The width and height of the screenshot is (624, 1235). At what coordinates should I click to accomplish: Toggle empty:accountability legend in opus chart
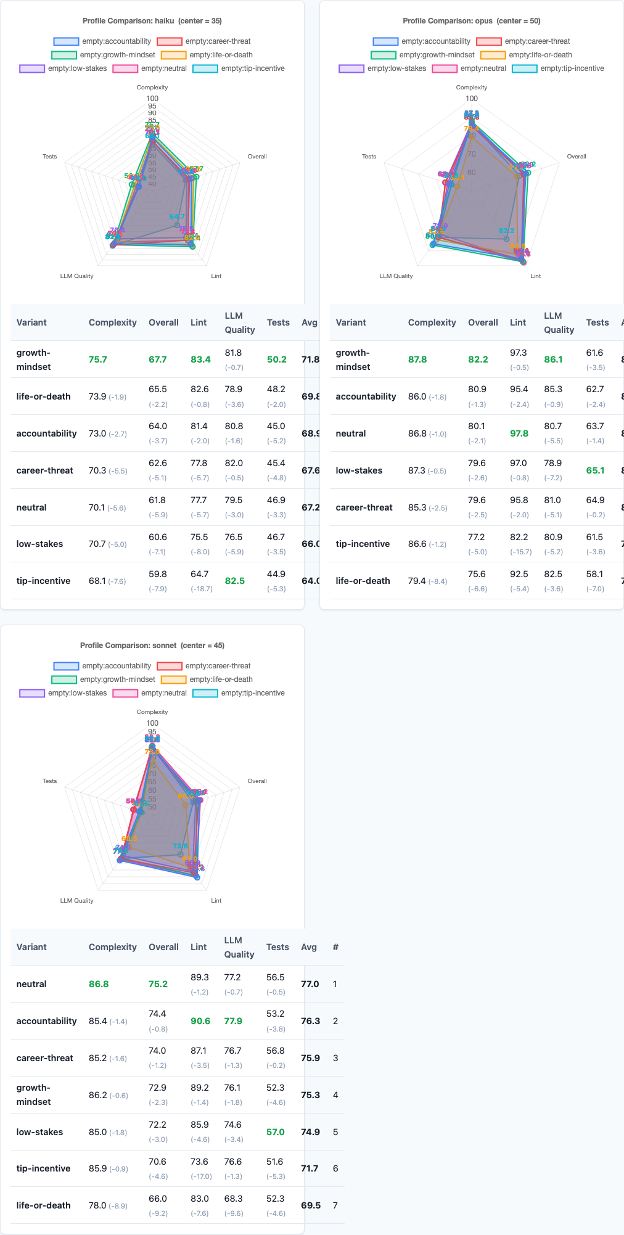point(422,41)
